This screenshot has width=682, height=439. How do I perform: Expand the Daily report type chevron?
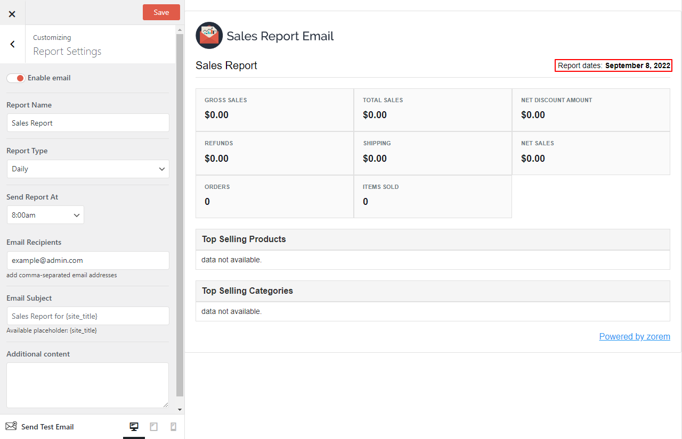pos(161,169)
